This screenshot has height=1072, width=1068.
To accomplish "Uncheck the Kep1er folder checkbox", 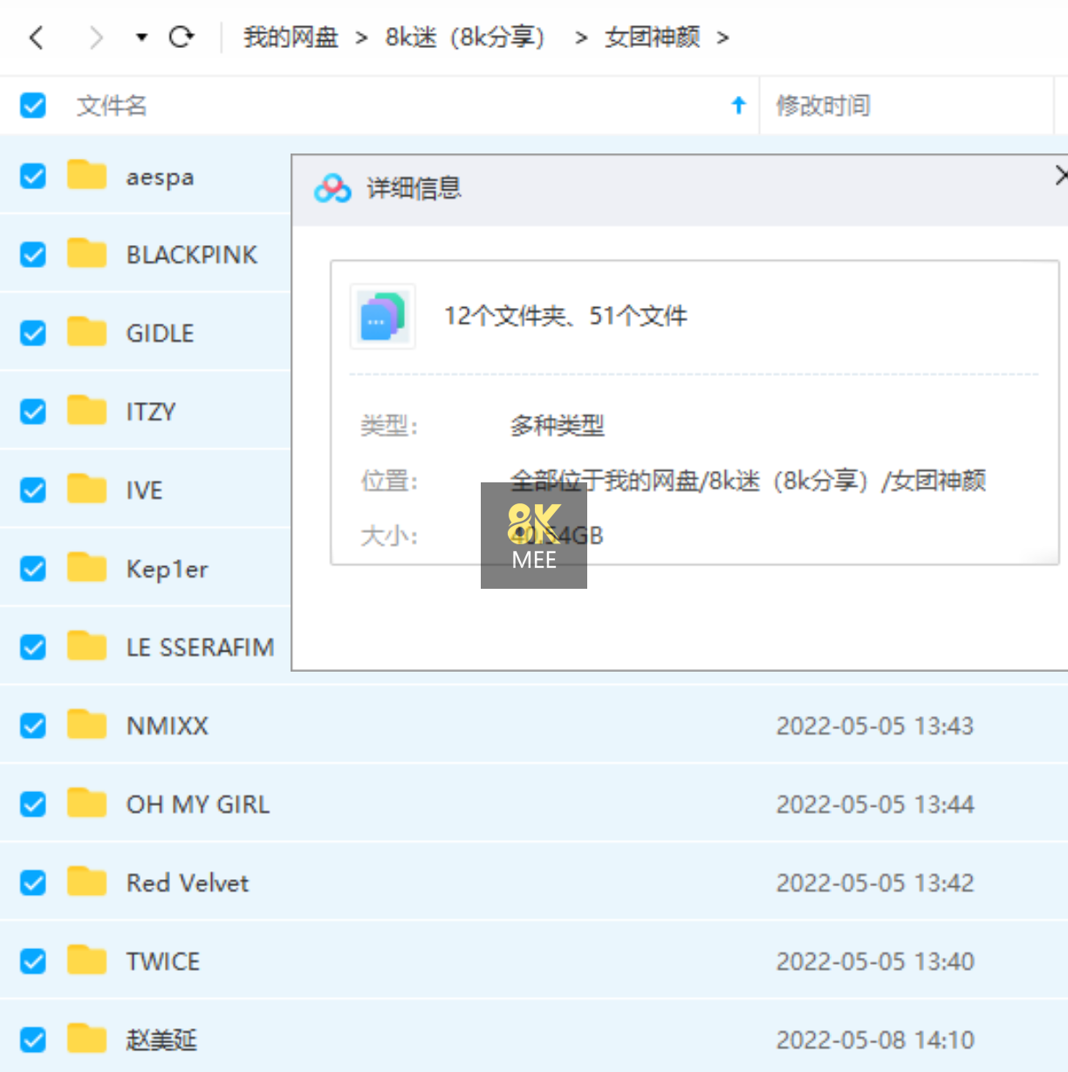I will coord(33,569).
